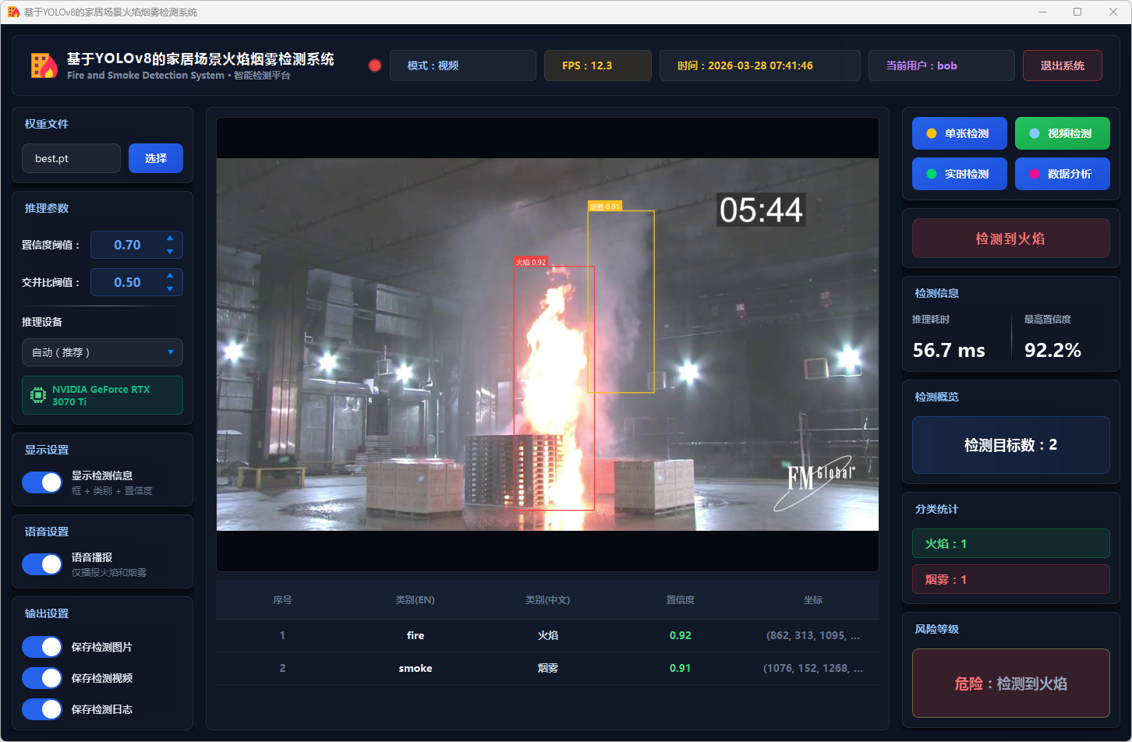The width and height of the screenshot is (1132, 742).
Task: Decrease the IoU threshold with down arrow
Action: (170, 289)
